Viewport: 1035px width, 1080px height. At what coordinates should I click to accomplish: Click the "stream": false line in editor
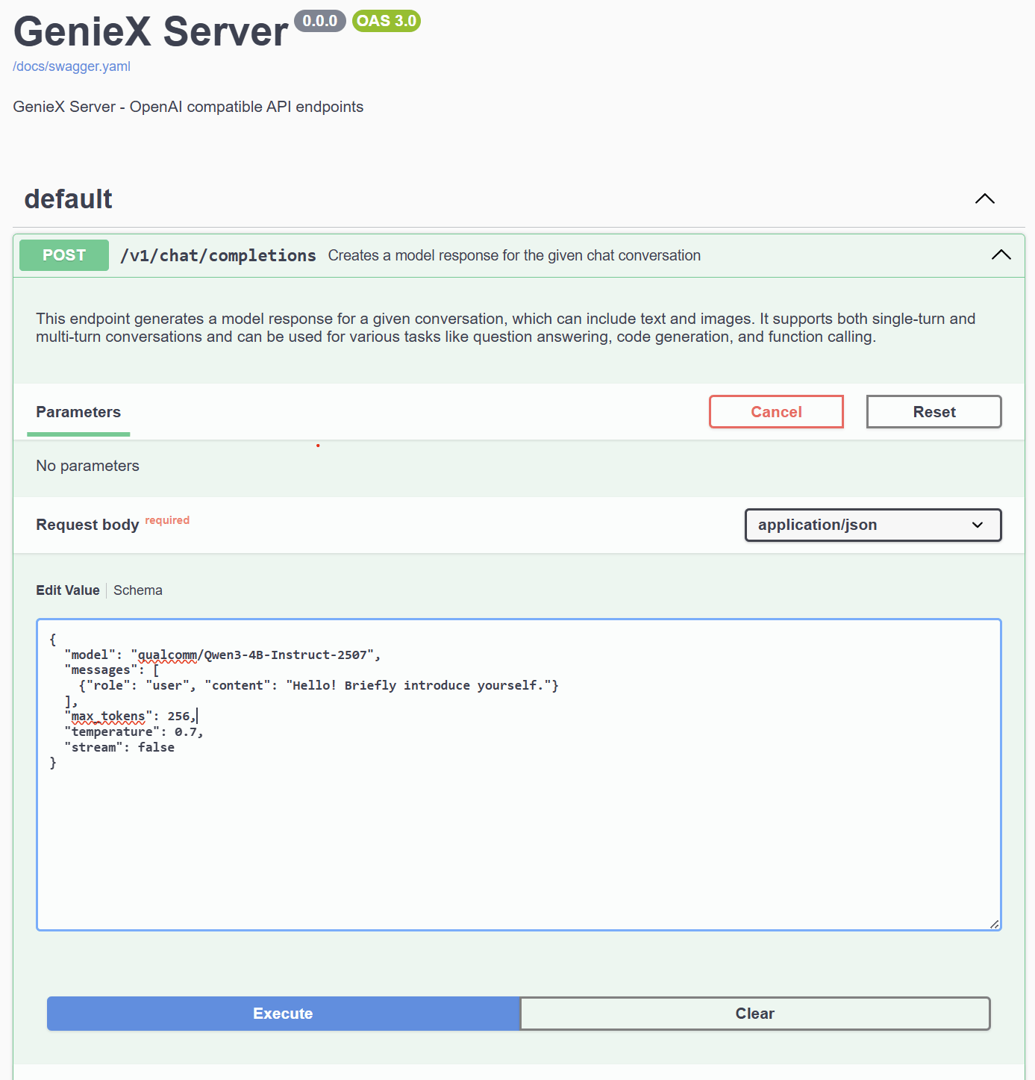click(119, 748)
